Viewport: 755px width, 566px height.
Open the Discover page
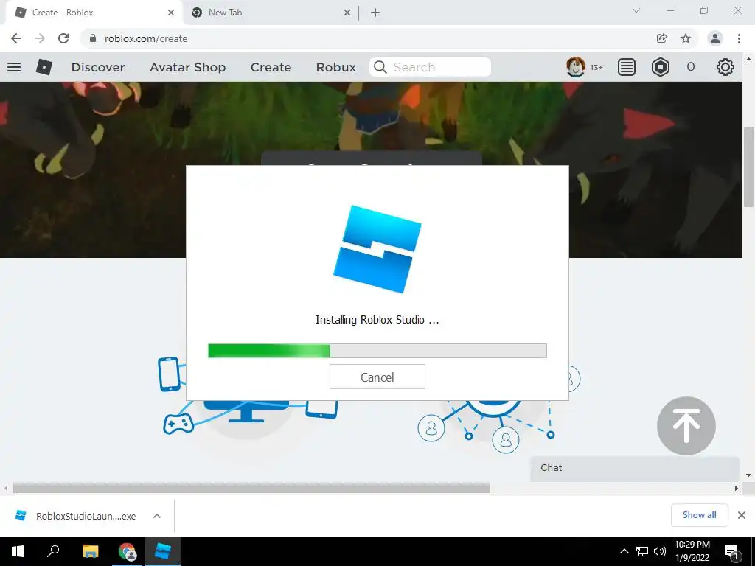click(x=98, y=67)
